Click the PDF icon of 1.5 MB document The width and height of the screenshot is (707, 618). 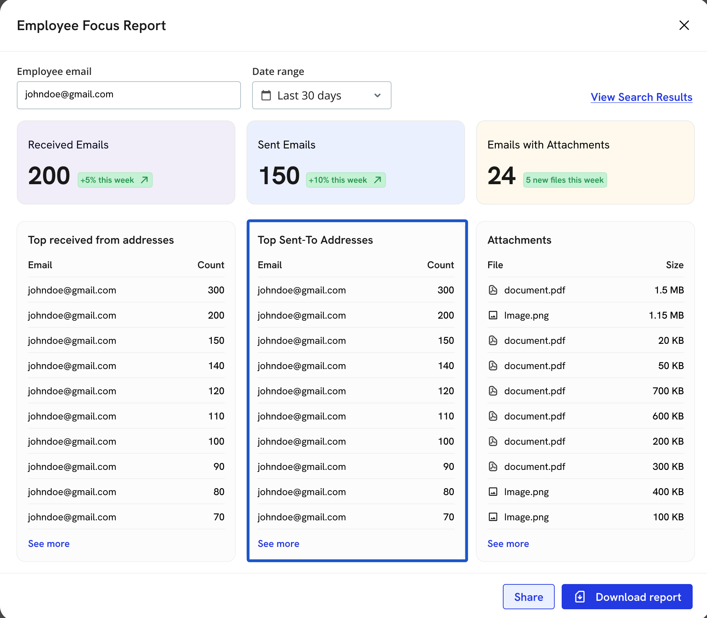(493, 290)
